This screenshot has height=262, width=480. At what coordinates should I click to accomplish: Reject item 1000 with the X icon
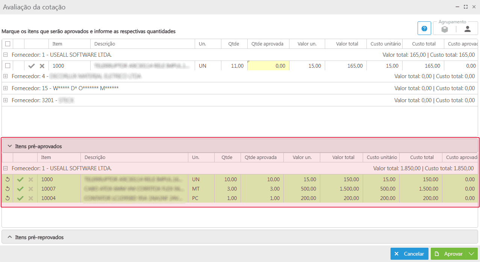click(42, 66)
